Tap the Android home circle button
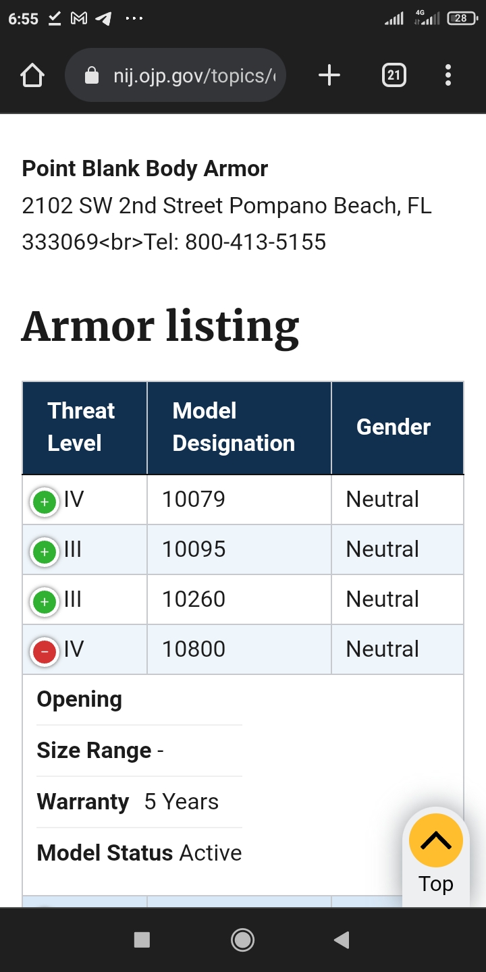 pyautogui.click(x=242, y=940)
